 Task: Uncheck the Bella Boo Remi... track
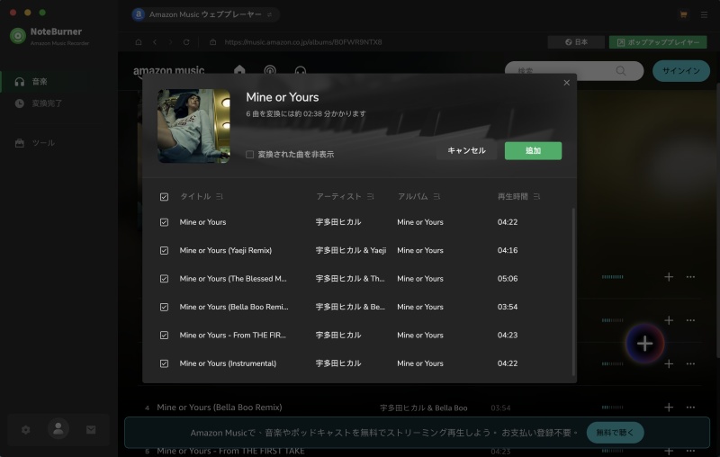(164, 307)
